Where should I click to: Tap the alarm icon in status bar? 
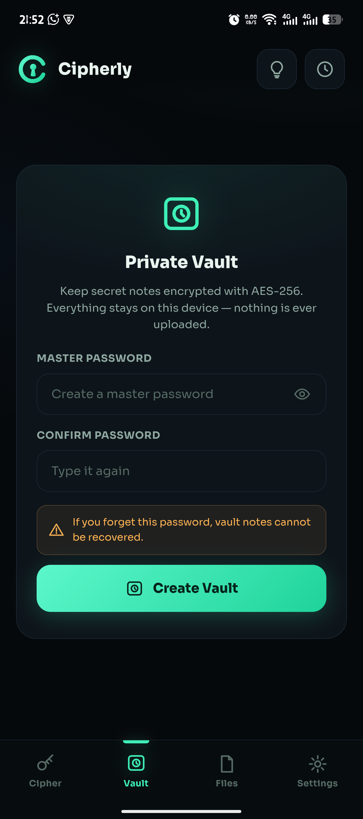[x=234, y=19]
